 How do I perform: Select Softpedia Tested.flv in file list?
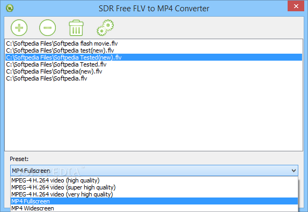153,64
